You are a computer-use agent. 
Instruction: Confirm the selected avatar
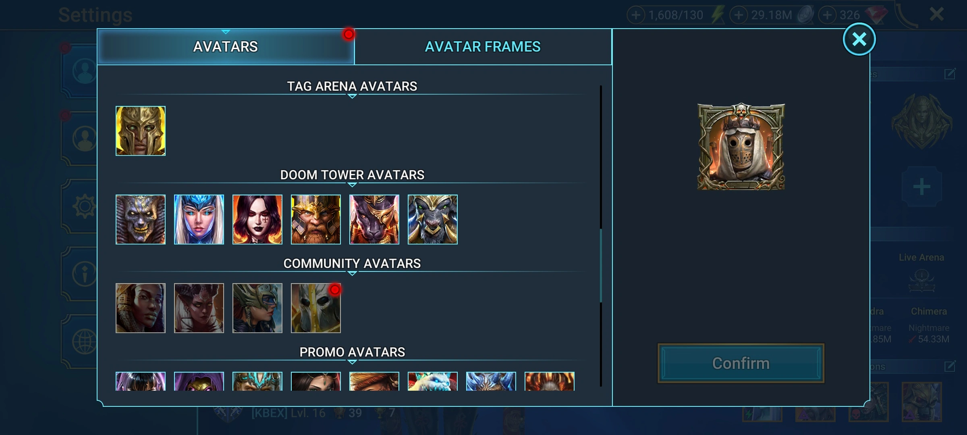tap(741, 363)
